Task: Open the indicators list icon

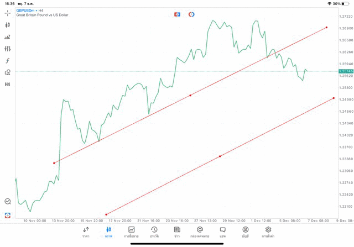Action: pos(8,37)
